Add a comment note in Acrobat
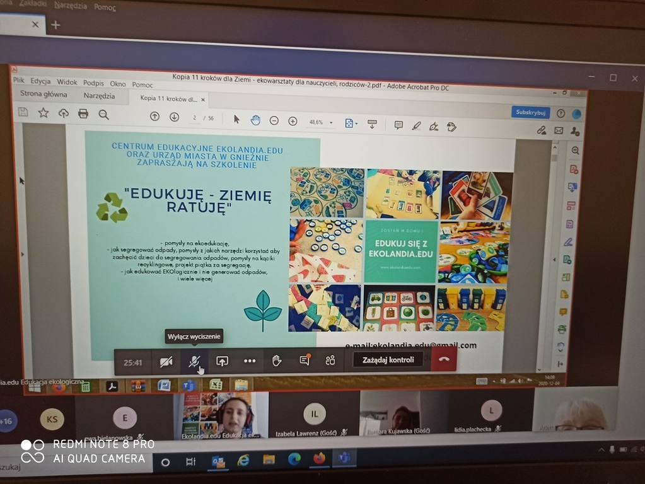The width and height of the screenshot is (645, 484). 398,125
